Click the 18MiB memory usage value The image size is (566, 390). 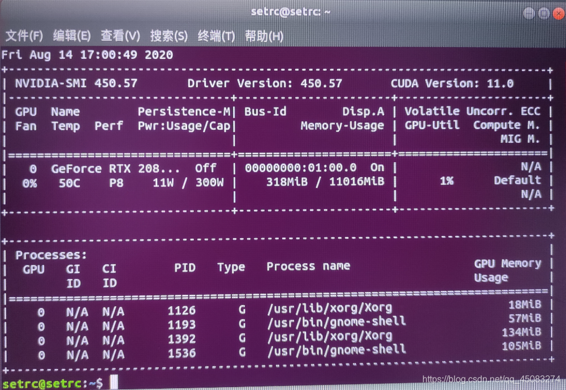[525, 305]
